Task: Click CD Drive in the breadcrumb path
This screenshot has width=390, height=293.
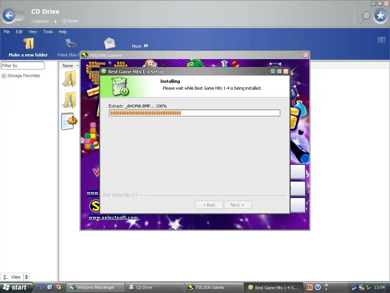Action: 70,21
